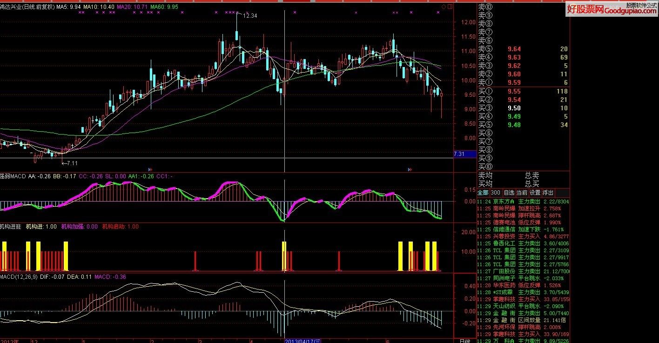Click the square icon beside the diamond icon
The image size is (659, 343).
point(449,7)
